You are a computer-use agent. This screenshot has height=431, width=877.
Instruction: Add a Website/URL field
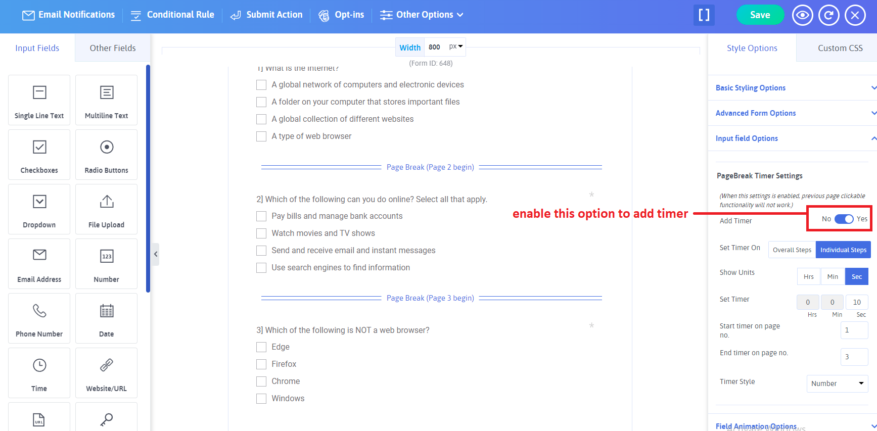click(x=106, y=373)
